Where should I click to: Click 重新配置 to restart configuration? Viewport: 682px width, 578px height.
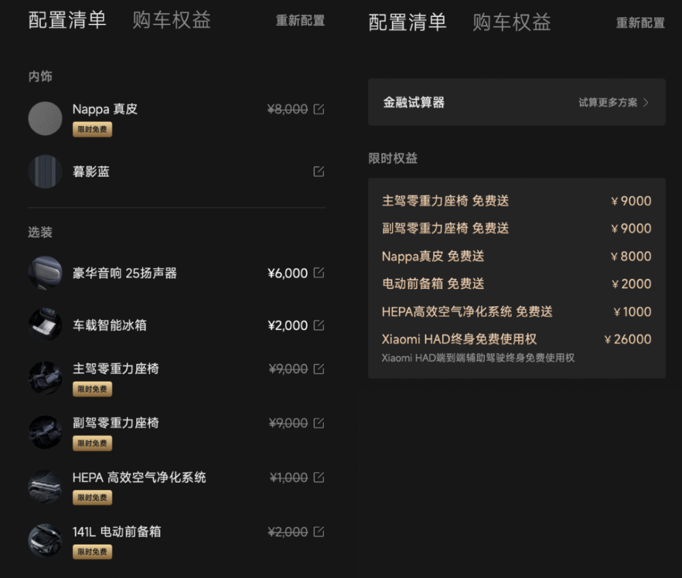coord(300,21)
